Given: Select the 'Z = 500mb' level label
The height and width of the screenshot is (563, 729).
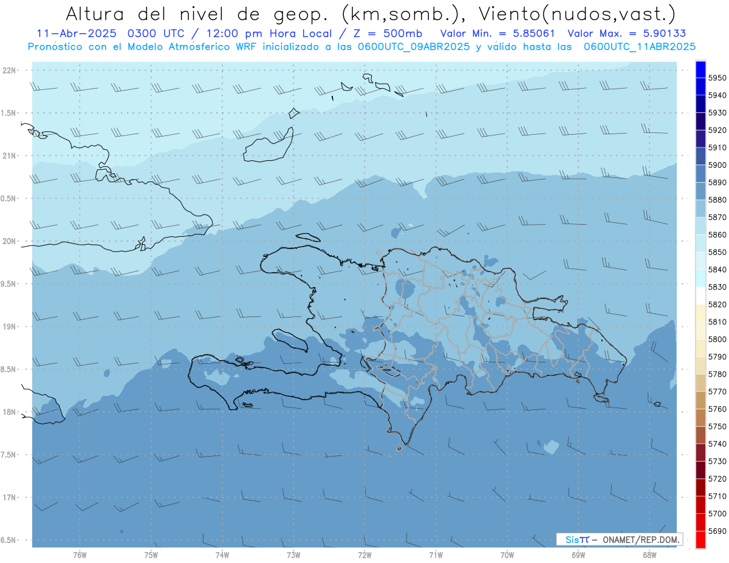Looking at the screenshot, I should (388, 33).
